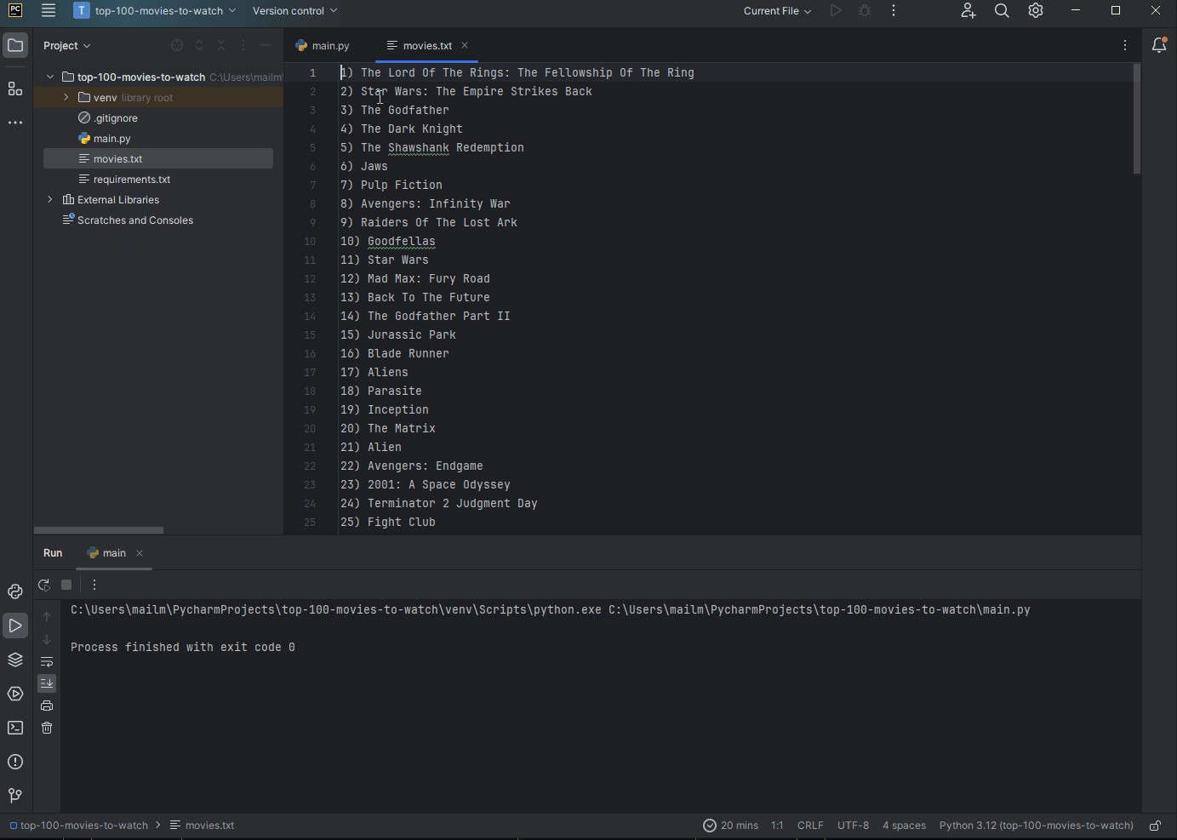This screenshot has height=840, width=1177.
Task: Show more tool windows ellipsis
Action: [x=15, y=123]
